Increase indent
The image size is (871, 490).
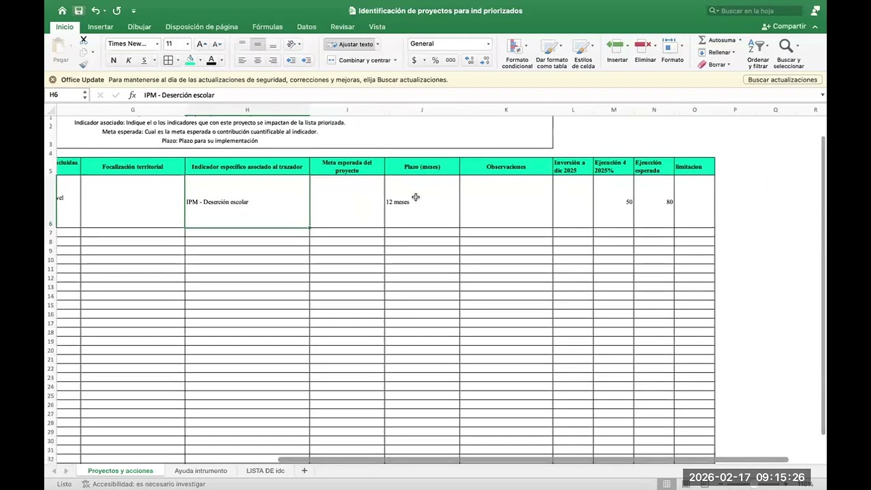point(306,61)
